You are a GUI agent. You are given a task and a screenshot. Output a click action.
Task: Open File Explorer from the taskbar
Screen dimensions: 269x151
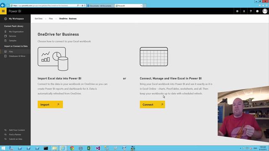click(55, 148)
